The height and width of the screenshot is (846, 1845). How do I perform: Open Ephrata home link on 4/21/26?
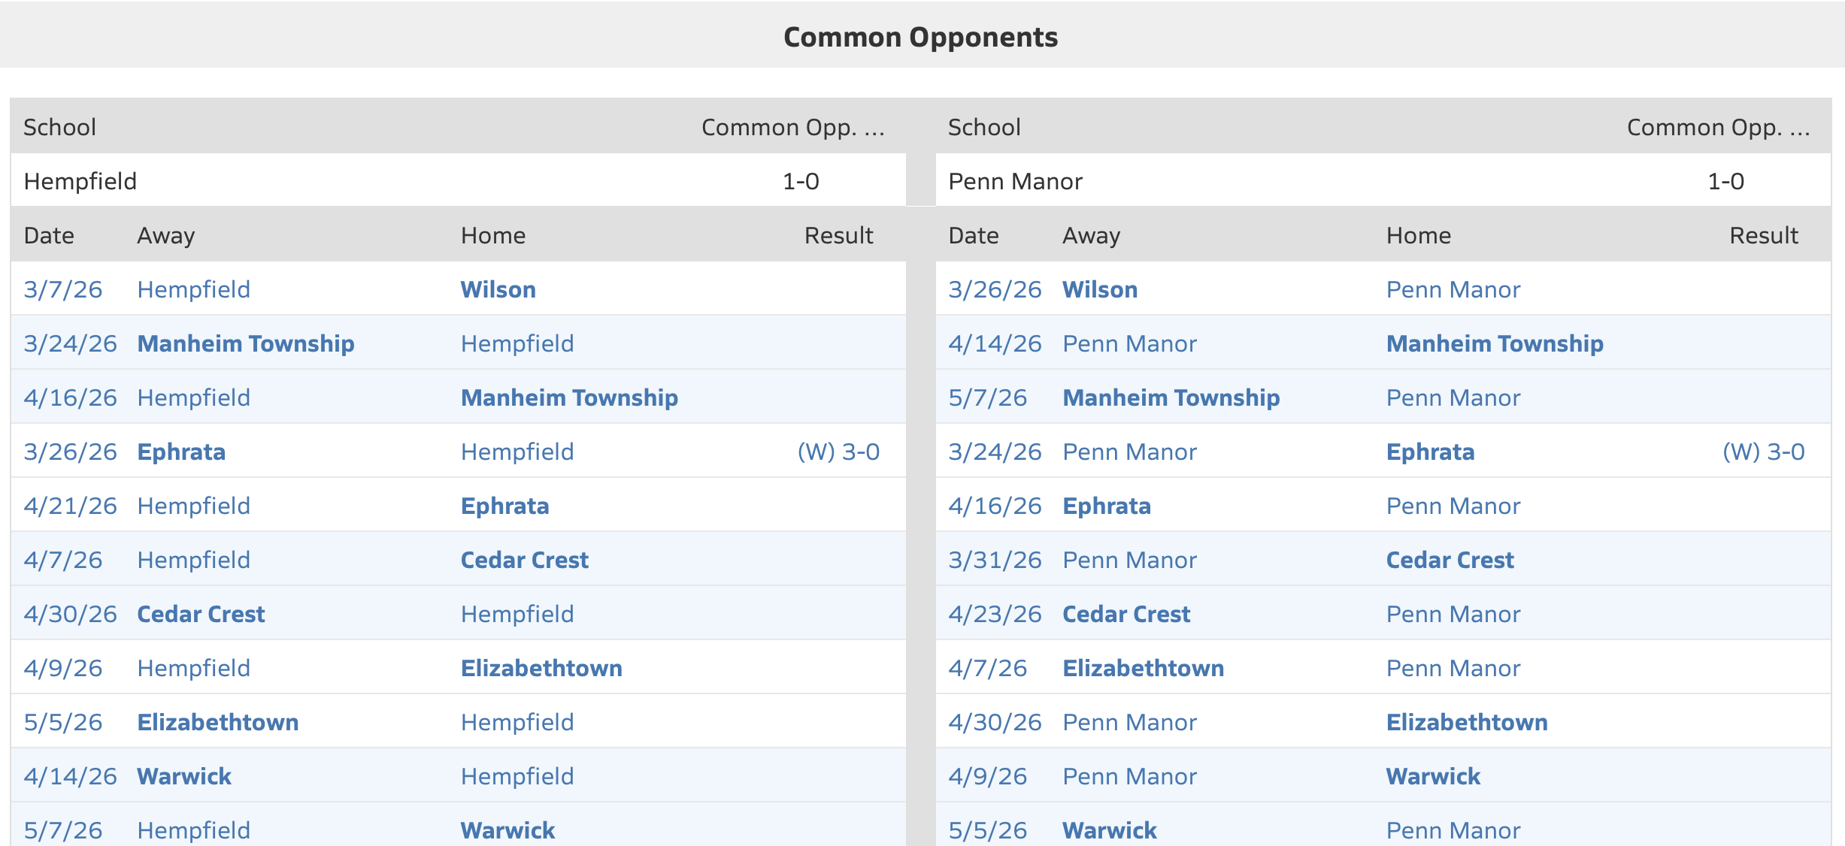point(504,506)
